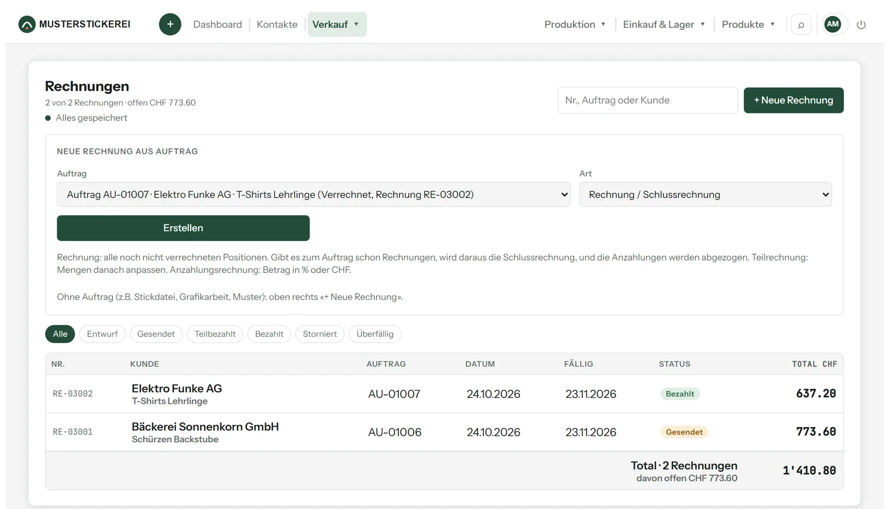Screen dimensions: 889x509
Task: Click the Bezahlt status badge of RE-03002
Action: 680,394
